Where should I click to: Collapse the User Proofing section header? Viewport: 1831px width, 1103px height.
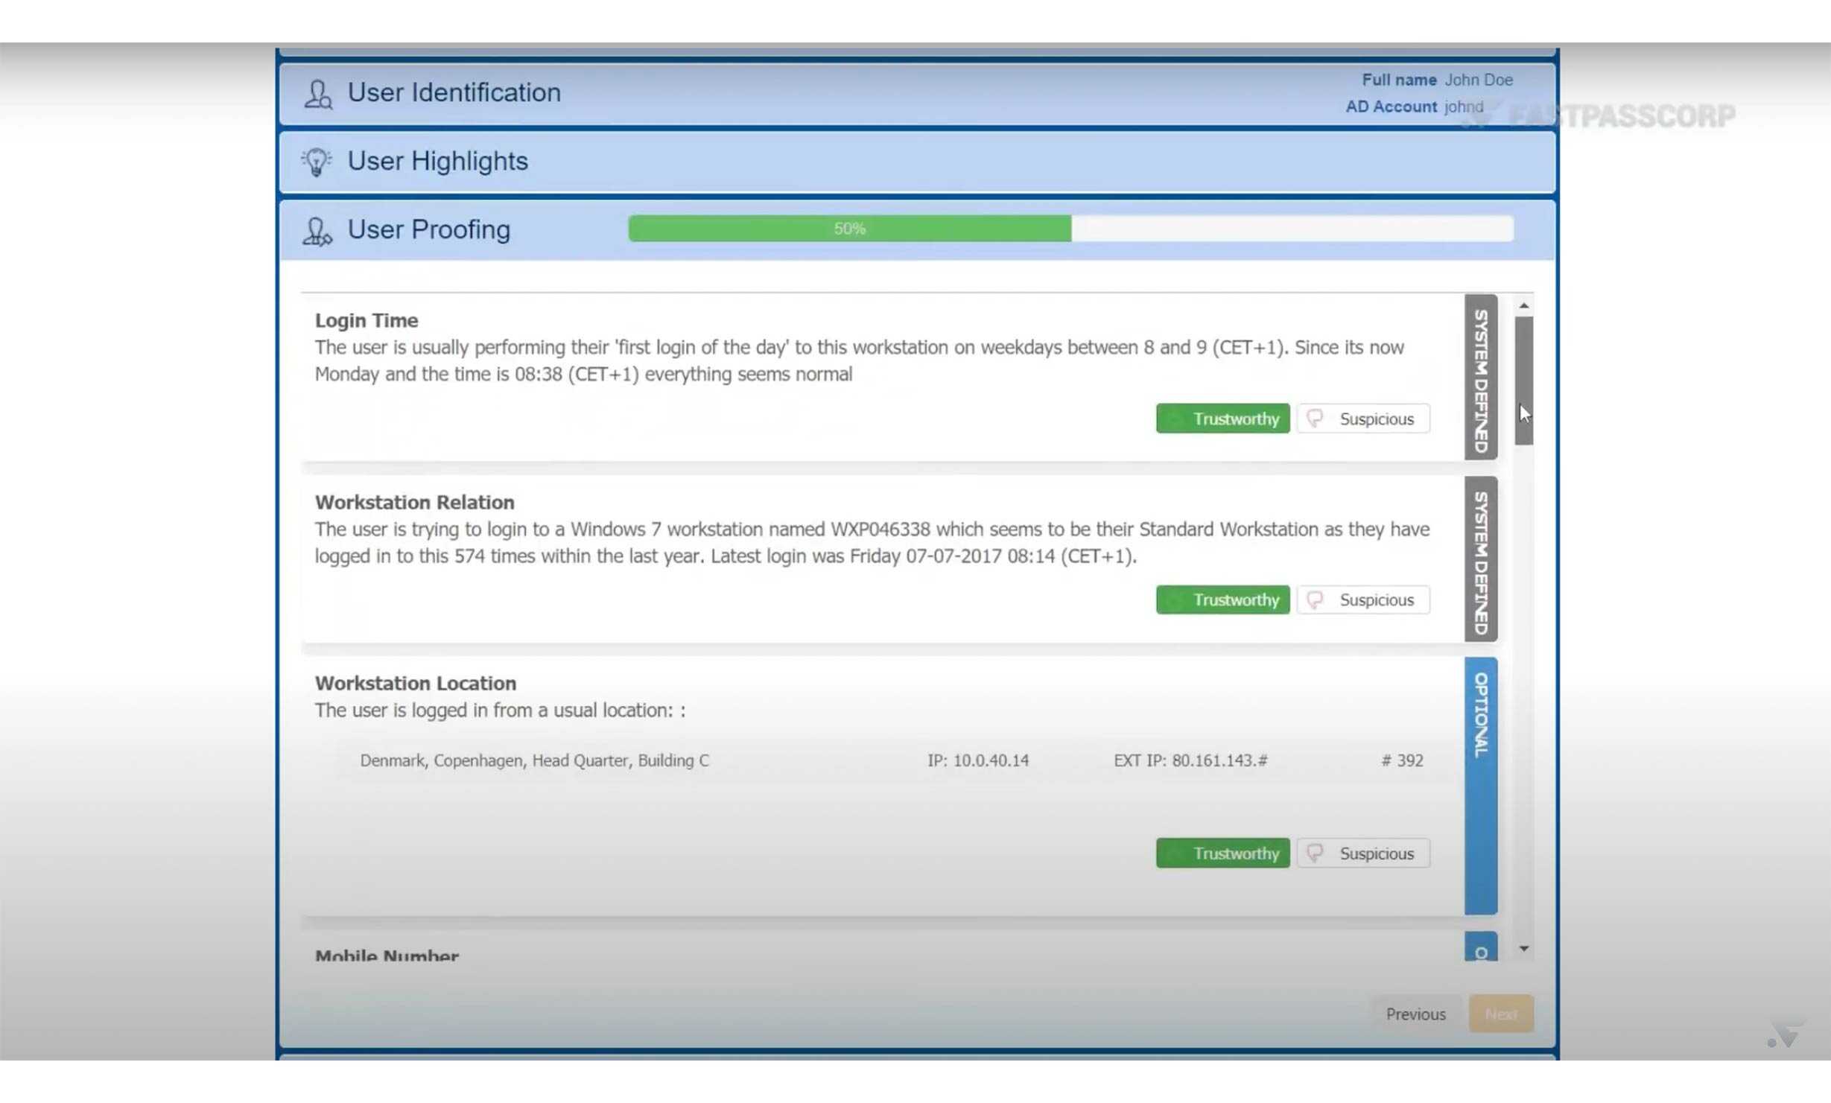[429, 230]
